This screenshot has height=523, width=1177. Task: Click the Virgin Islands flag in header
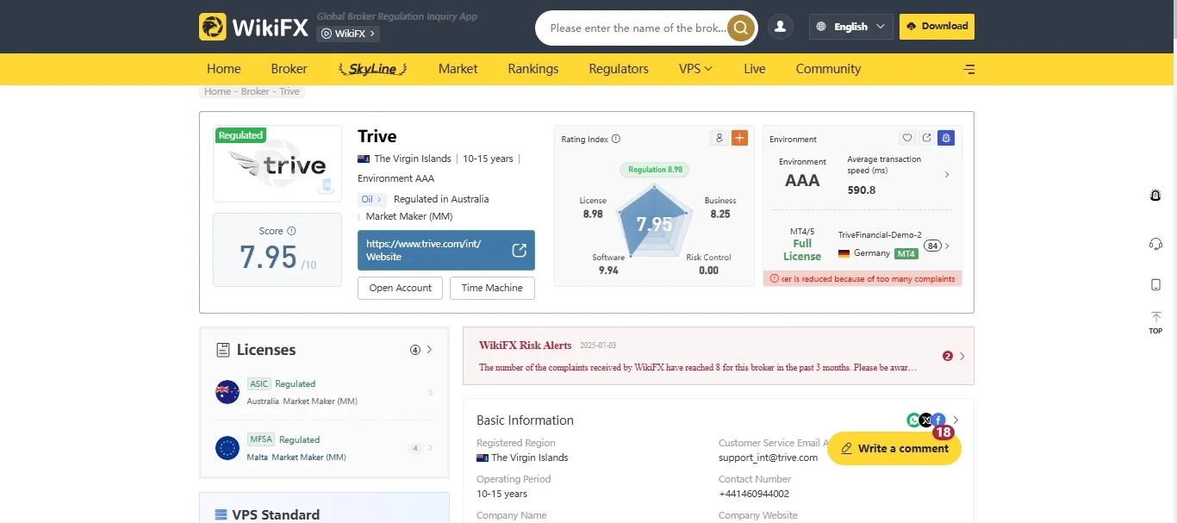coord(364,159)
